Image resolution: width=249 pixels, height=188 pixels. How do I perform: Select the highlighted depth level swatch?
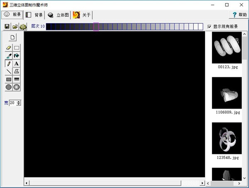96,27
